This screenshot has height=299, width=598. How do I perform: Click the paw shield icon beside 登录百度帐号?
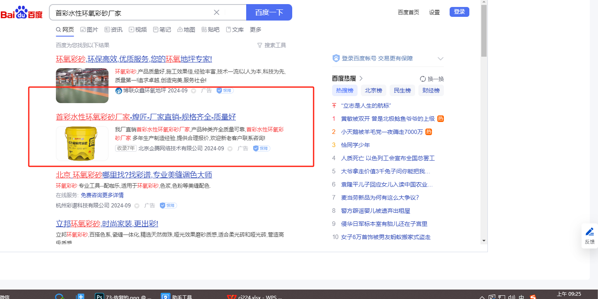[x=336, y=58]
